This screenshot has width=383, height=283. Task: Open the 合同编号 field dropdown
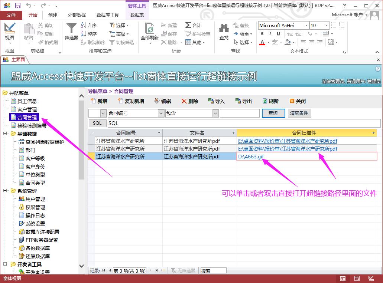pos(161,113)
